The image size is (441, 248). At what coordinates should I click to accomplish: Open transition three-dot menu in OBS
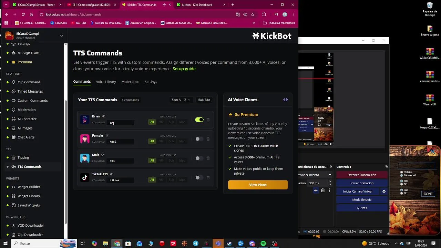coord(330,190)
